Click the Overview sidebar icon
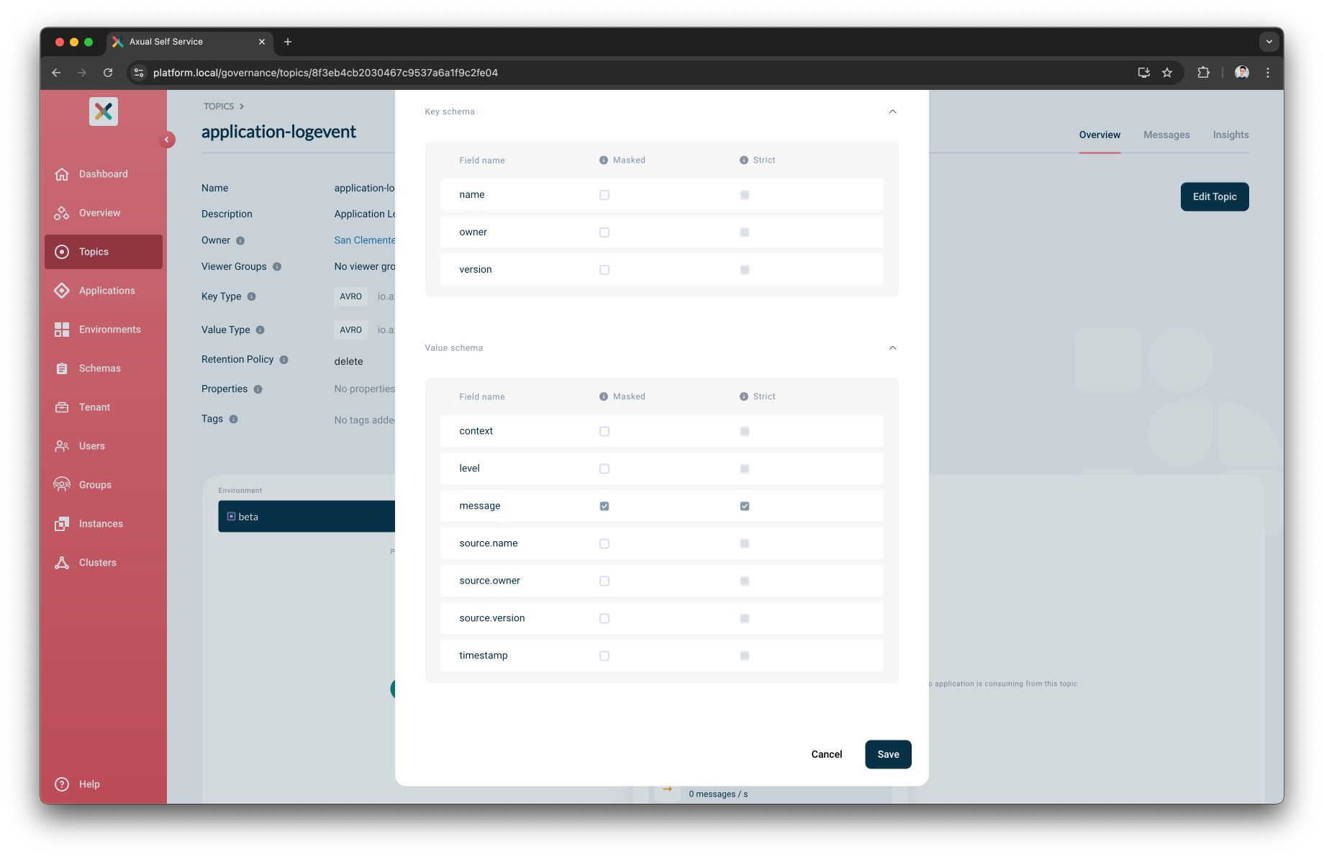This screenshot has height=857, width=1324. click(x=62, y=213)
